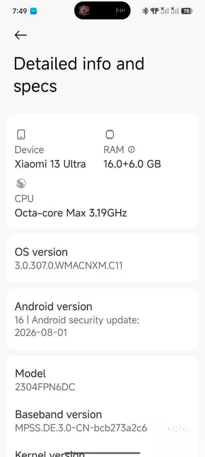This screenshot has width=205, height=457.
Task: Tap the RAM chip icon
Action: click(110, 134)
